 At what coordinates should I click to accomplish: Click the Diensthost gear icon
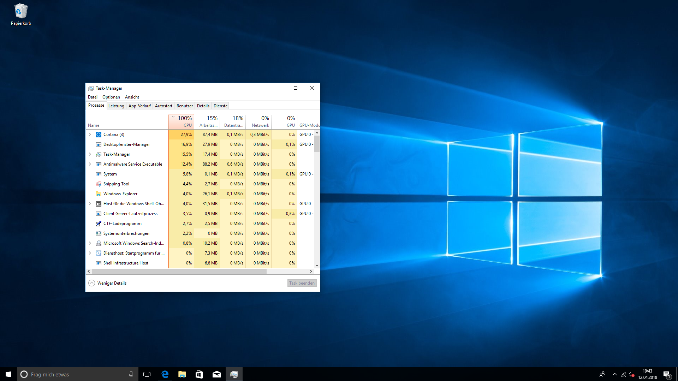[x=99, y=253]
